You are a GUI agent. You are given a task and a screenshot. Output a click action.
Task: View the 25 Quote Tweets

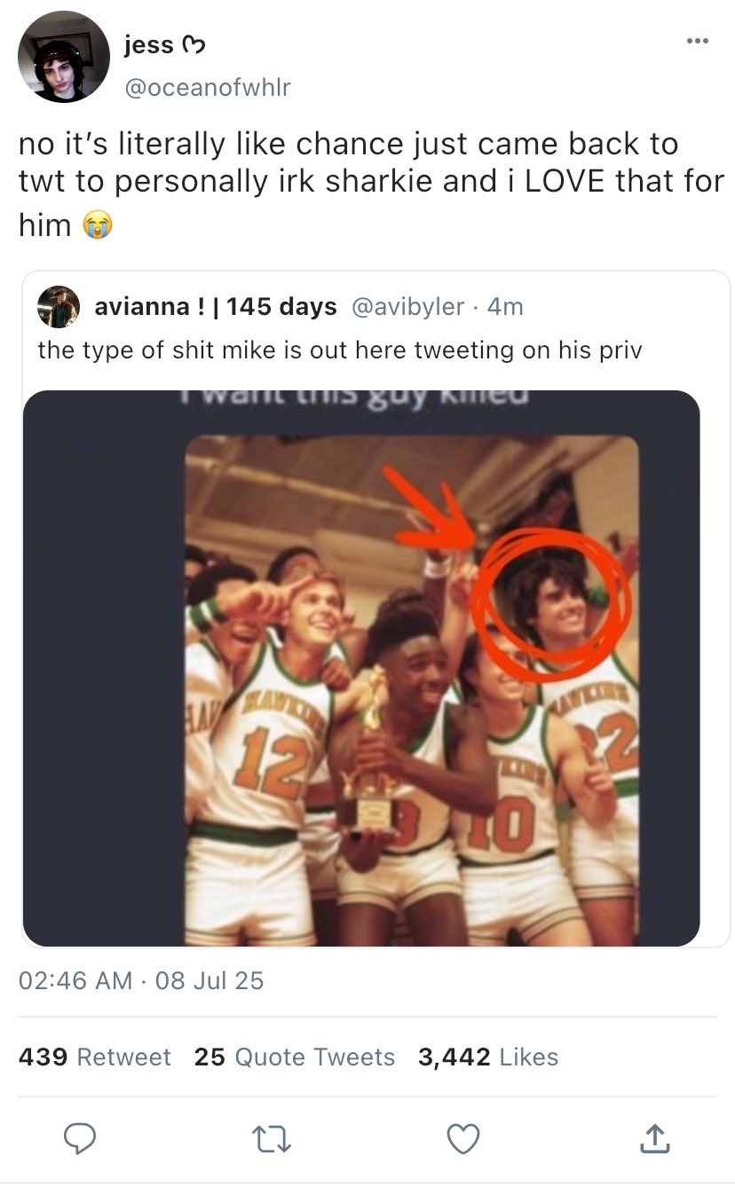295,1057
